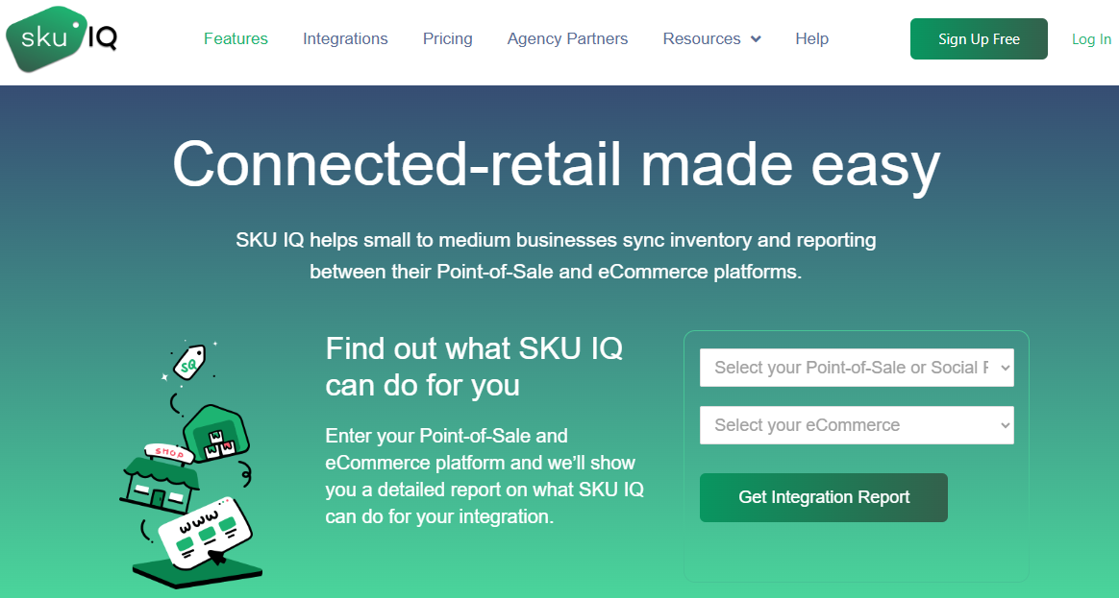
Task: Open the Point-of-Sale or Social select box
Action: click(857, 368)
